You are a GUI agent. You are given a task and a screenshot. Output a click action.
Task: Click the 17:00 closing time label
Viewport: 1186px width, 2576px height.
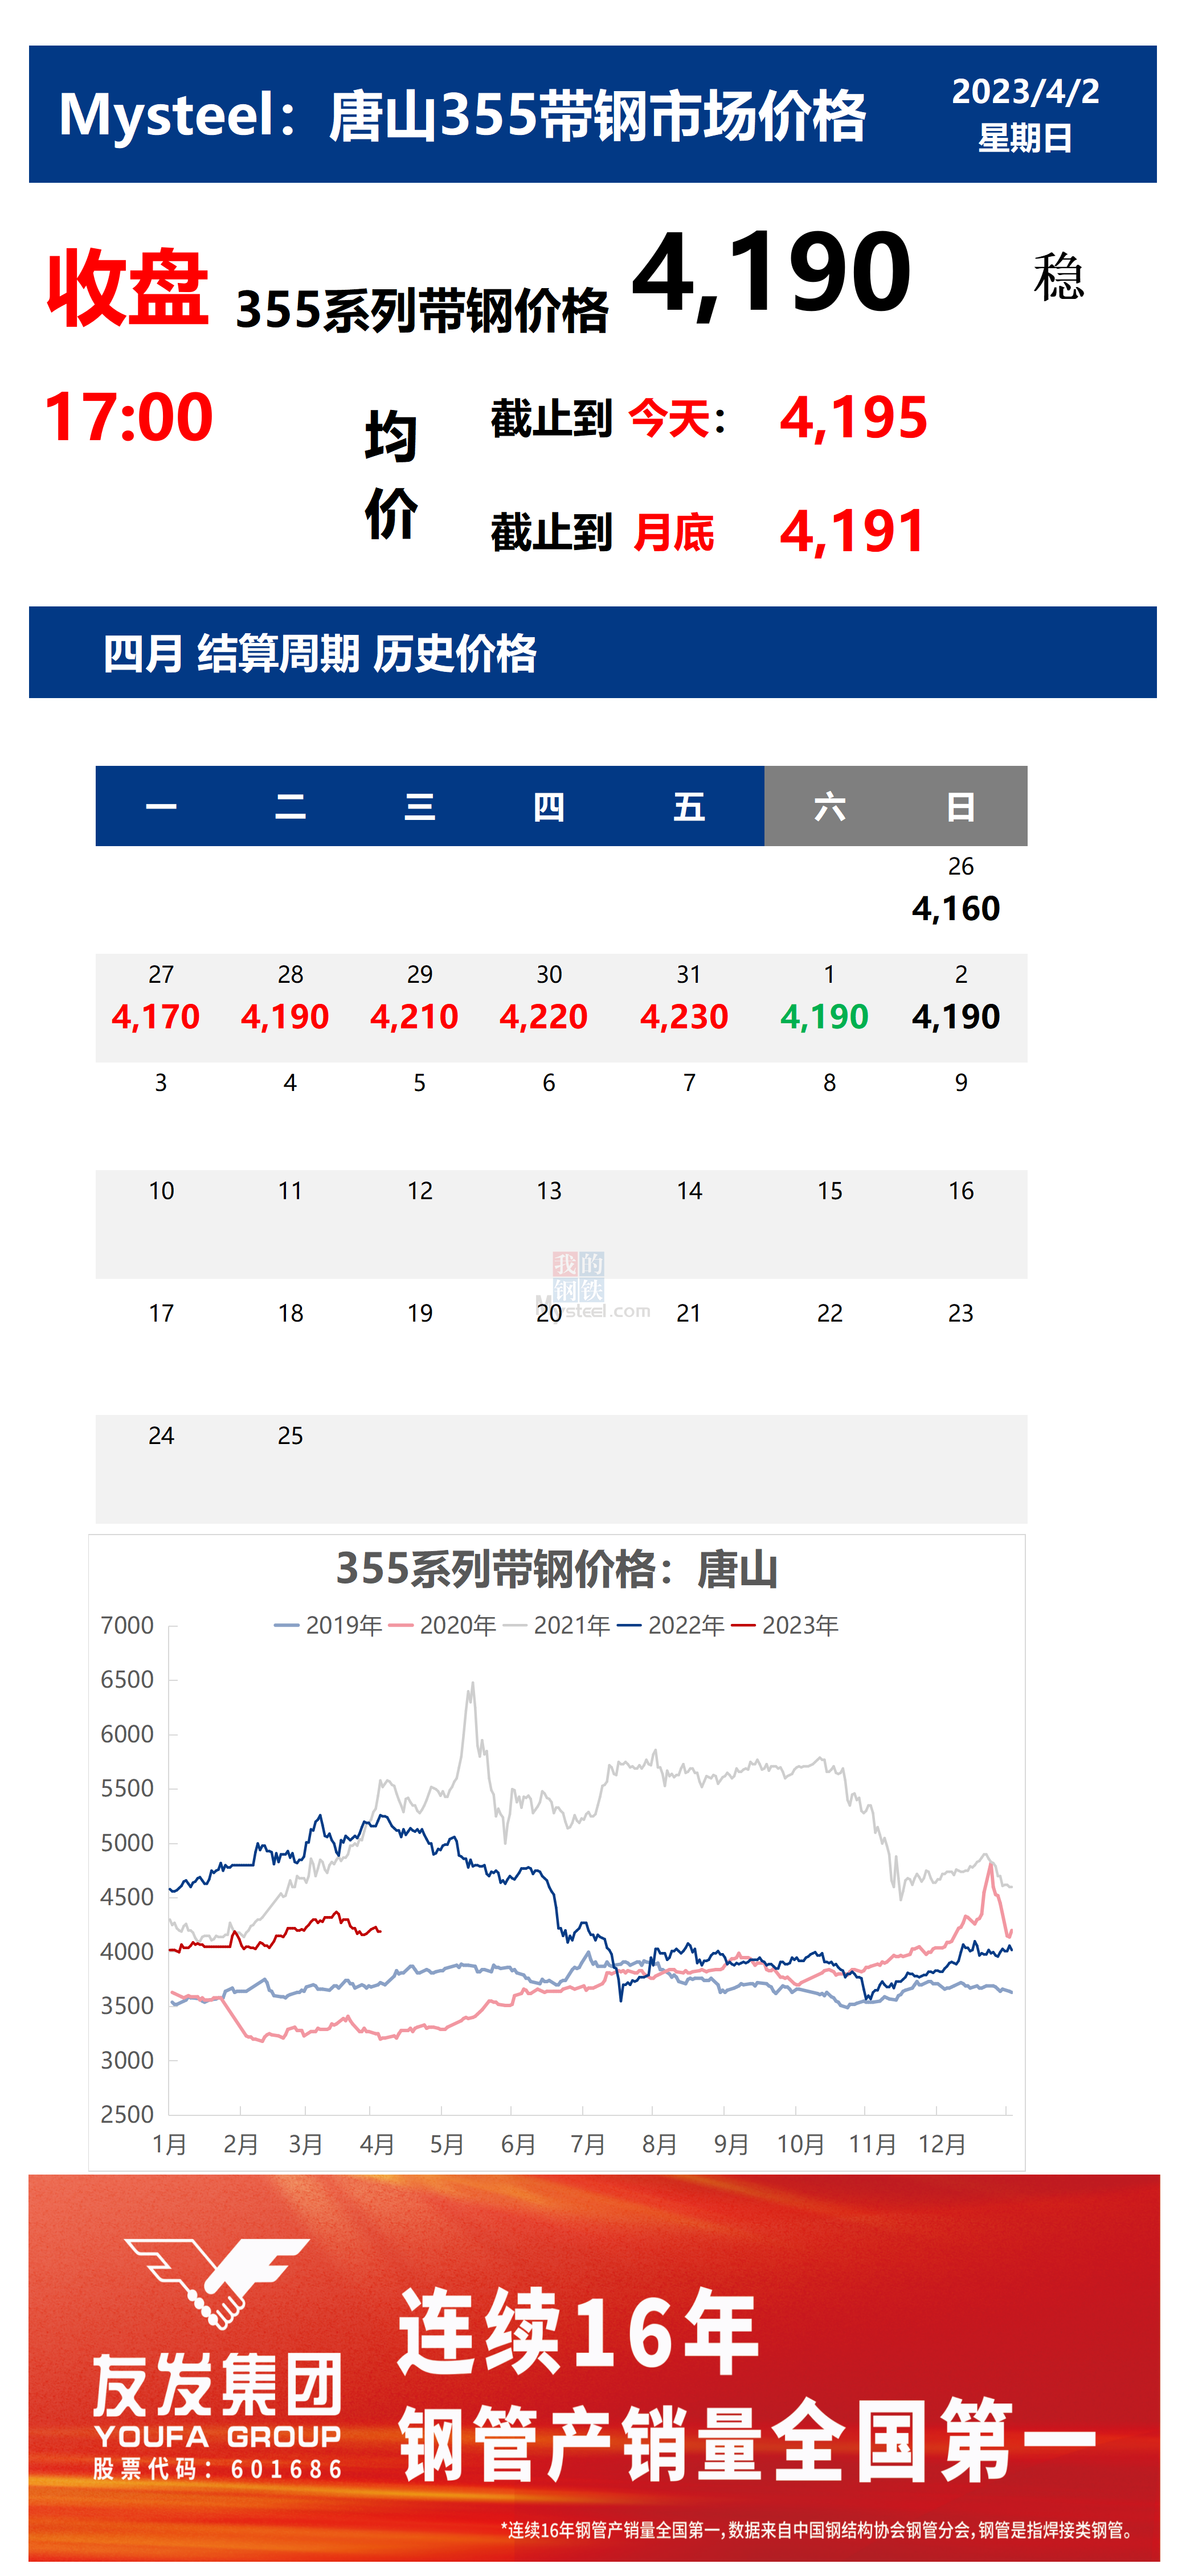coord(129,417)
